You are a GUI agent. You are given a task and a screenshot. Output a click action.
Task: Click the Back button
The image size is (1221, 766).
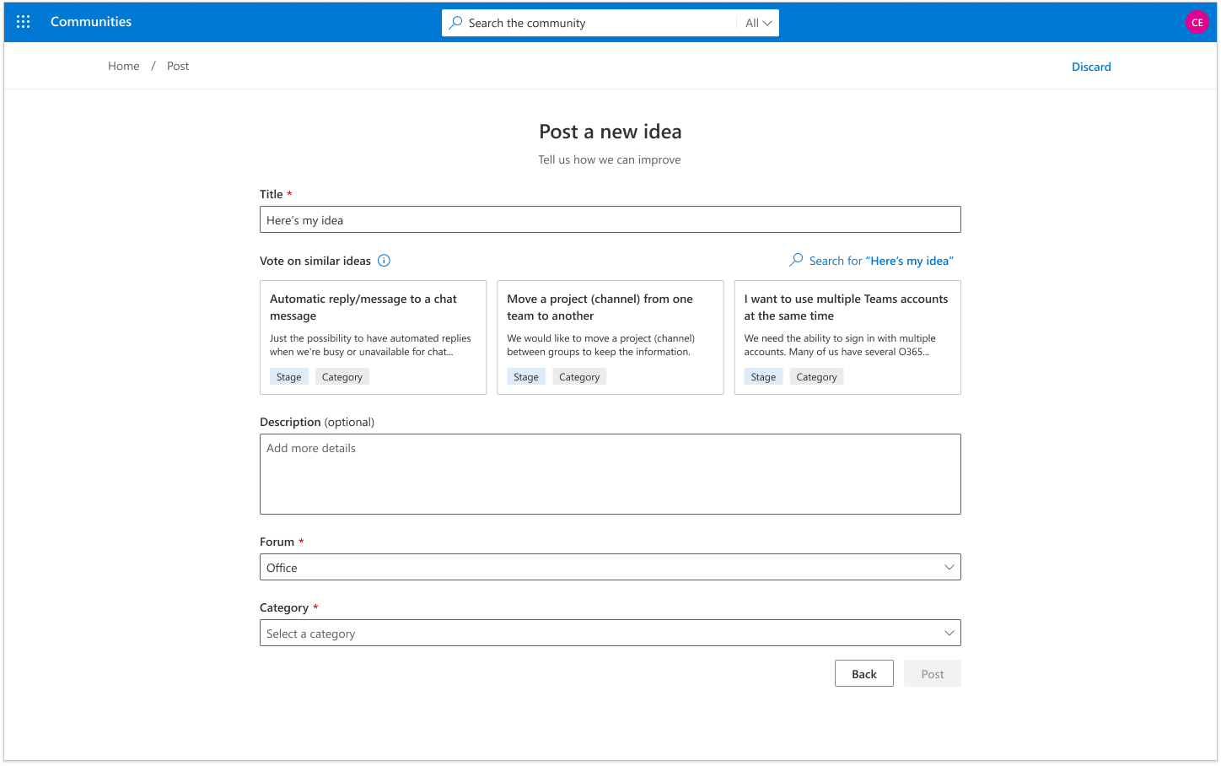pyautogui.click(x=863, y=673)
